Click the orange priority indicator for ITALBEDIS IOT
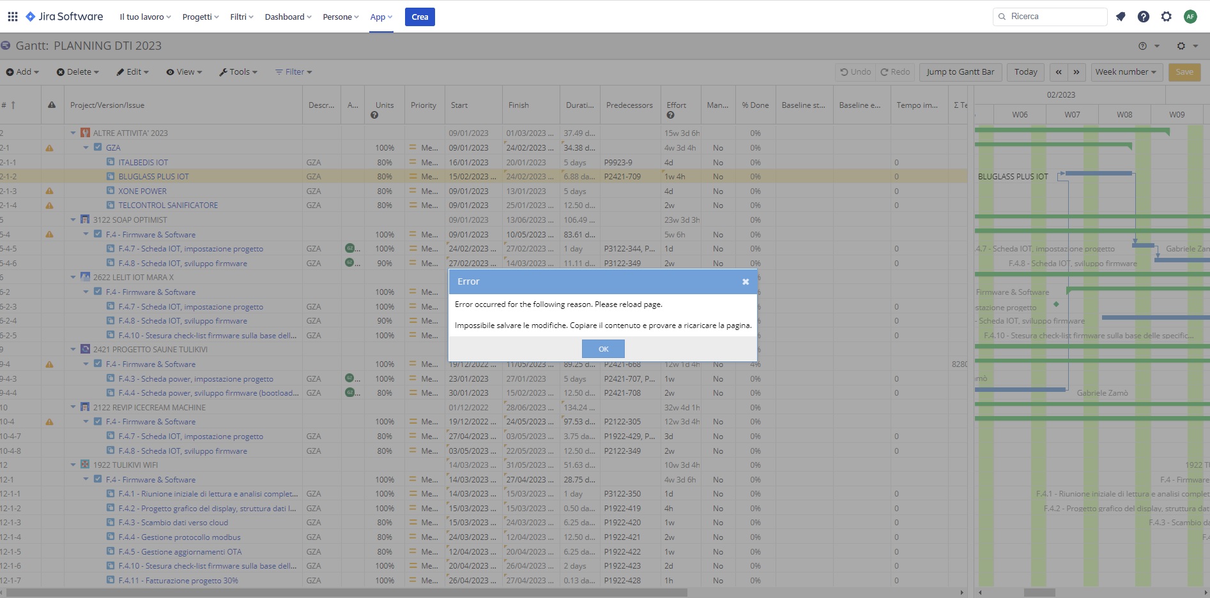 [413, 162]
